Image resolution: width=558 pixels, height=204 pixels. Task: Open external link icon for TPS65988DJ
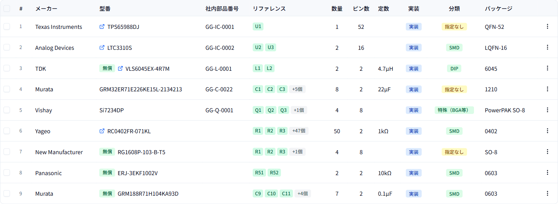tap(102, 27)
